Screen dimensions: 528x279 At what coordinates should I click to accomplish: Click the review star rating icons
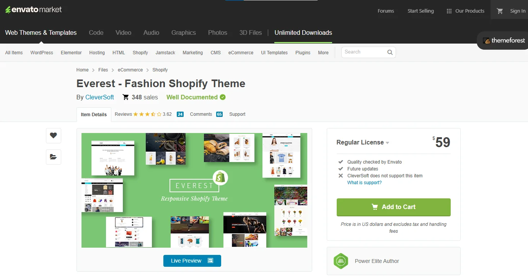tap(147, 114)
